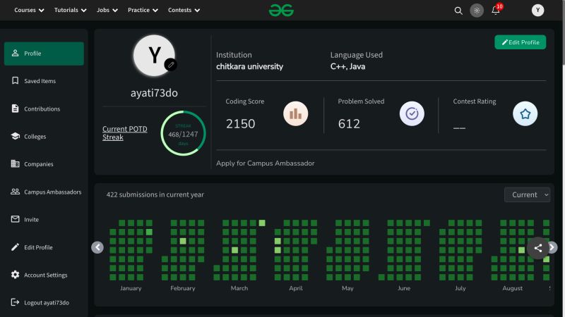Open the Current POTD Streak link
Viewport: 565px width, 317px height.
click(125, 133)
